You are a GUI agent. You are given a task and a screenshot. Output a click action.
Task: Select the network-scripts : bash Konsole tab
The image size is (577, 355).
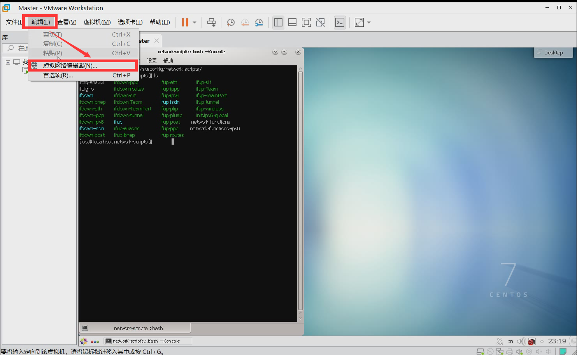[135, 328]
